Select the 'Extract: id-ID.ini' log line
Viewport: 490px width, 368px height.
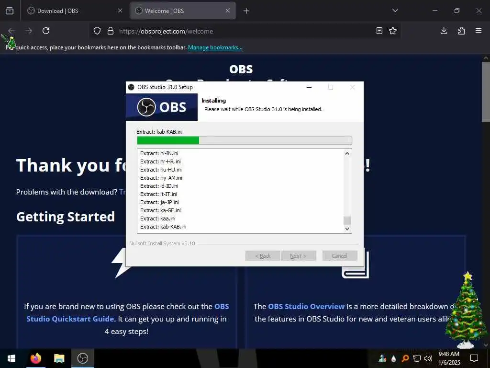click(x=159, y=186)
